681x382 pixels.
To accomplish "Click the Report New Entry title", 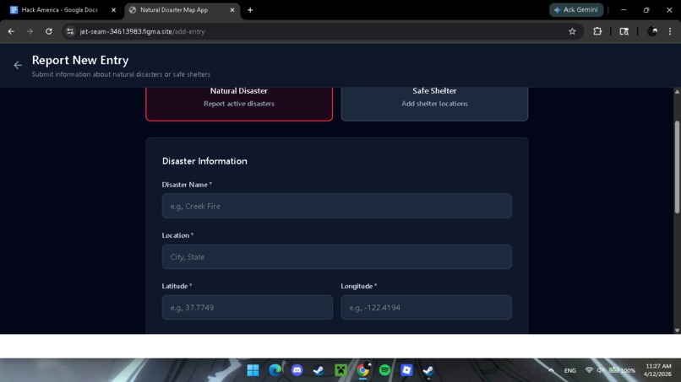I will [x=80, y=60].
